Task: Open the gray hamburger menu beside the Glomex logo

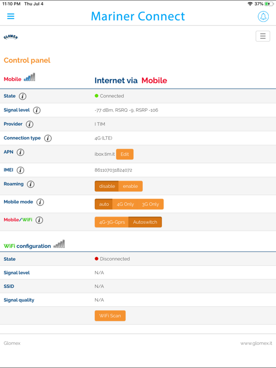Action: (x=263, y=36)
